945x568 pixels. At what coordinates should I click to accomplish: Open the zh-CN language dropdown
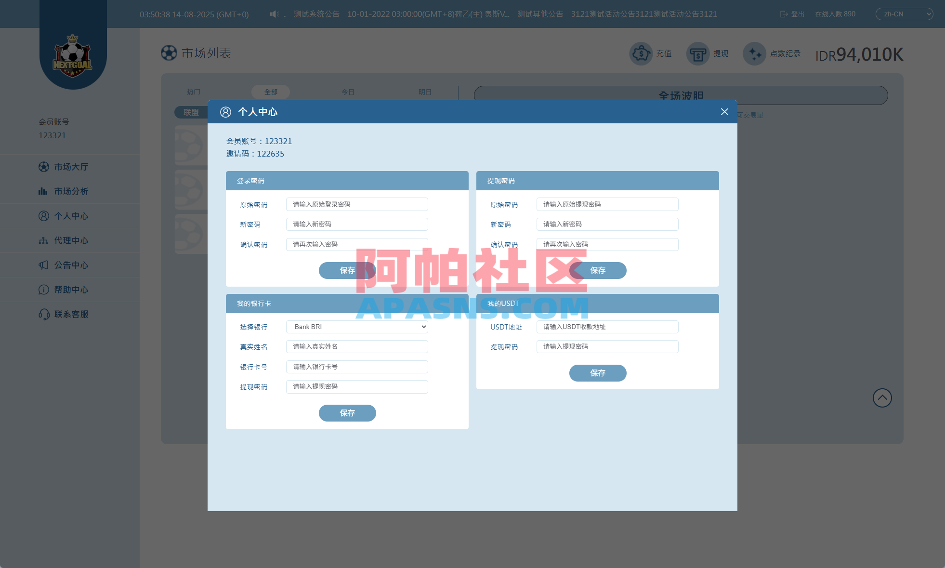(904, 13)
